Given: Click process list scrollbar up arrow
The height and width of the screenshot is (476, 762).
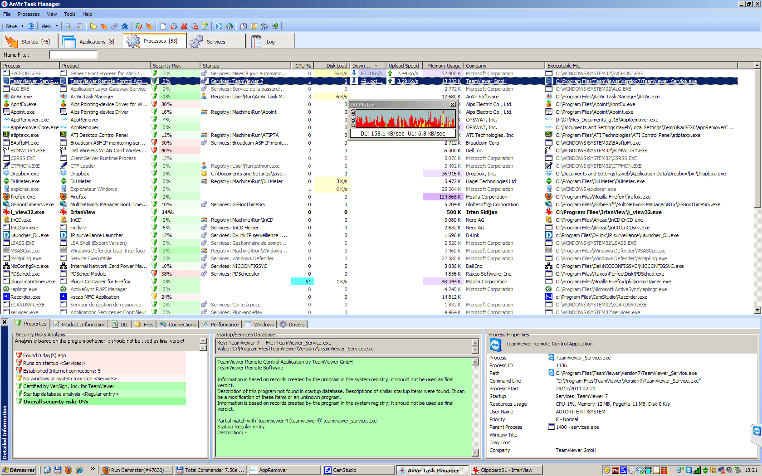Looking at the screenshot, I should (x=757, y=66).
